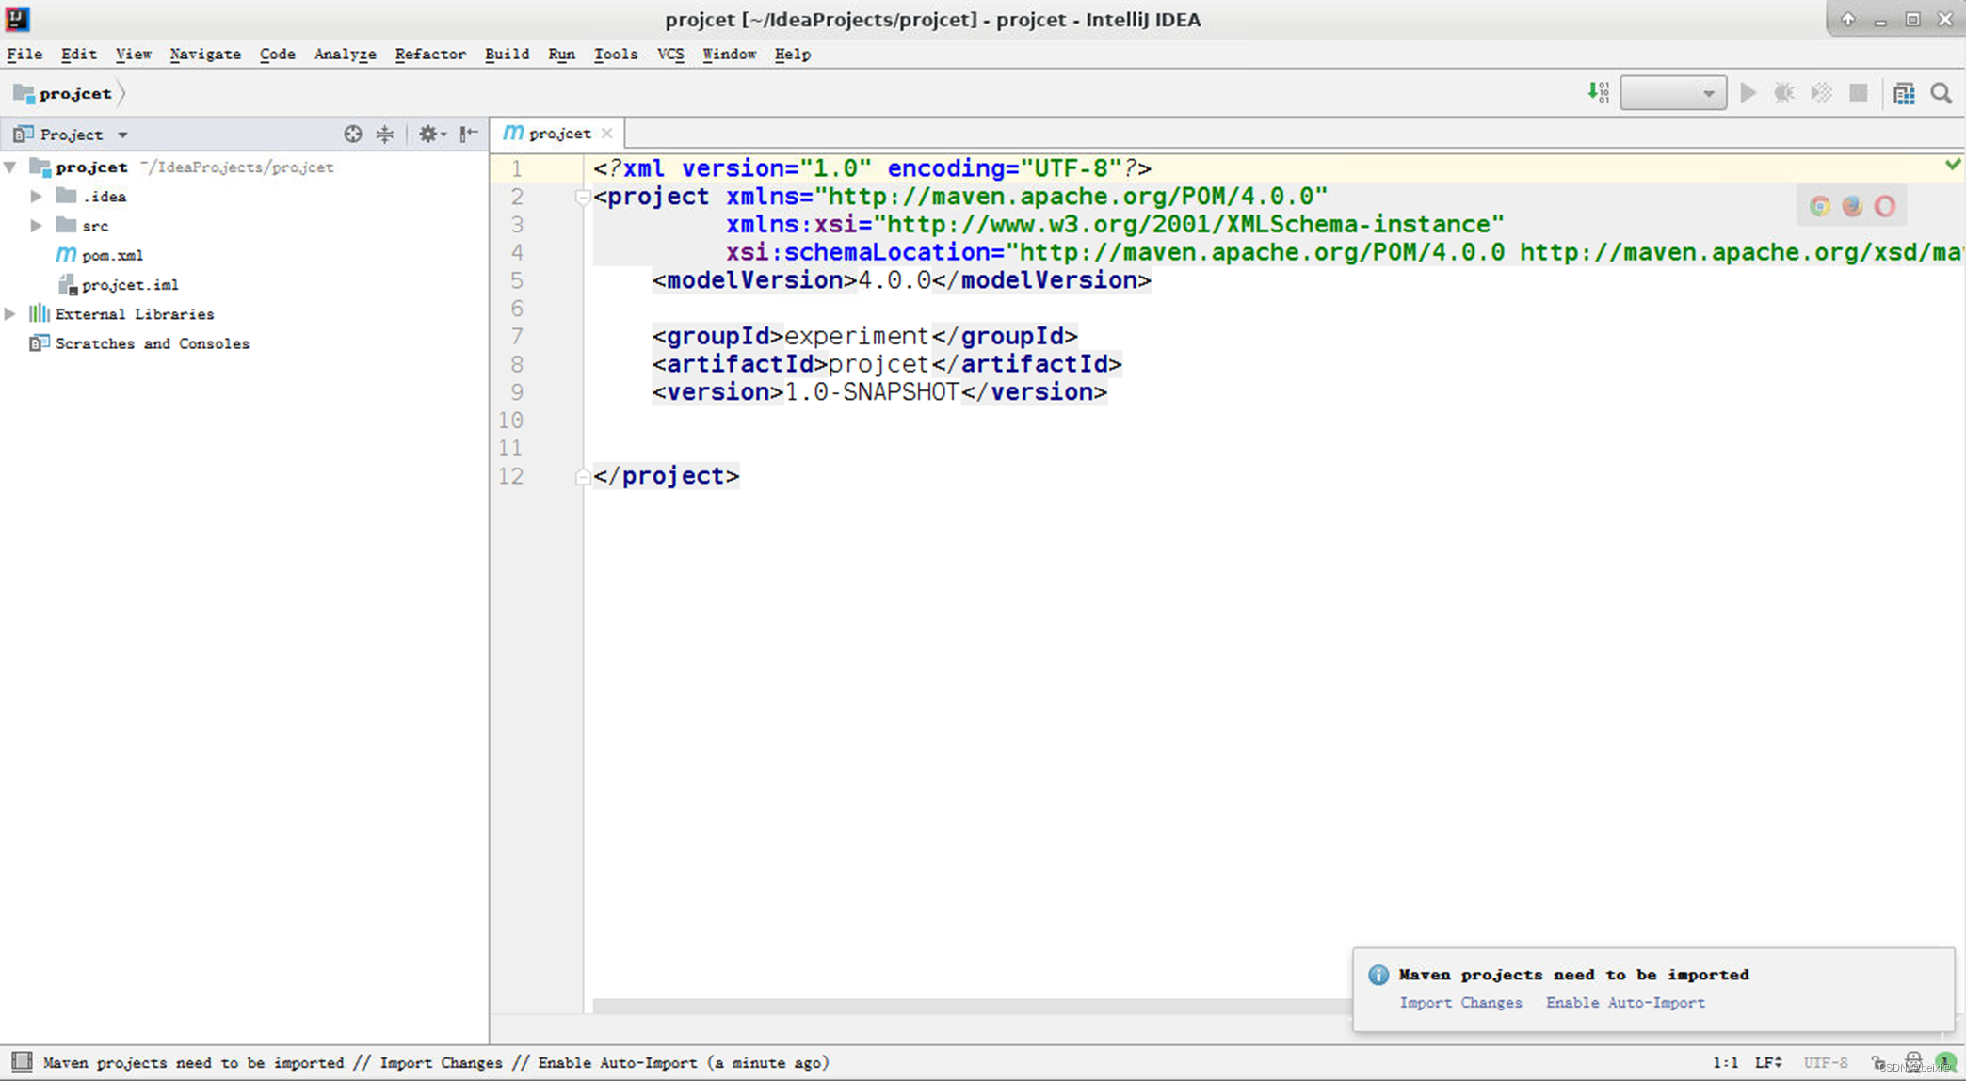Viewport: 1966px width, 1081px height.
Task: Click the IntelliJ IDEA logo in title bar
Action: pyautogui.click(x=17, y=18)
